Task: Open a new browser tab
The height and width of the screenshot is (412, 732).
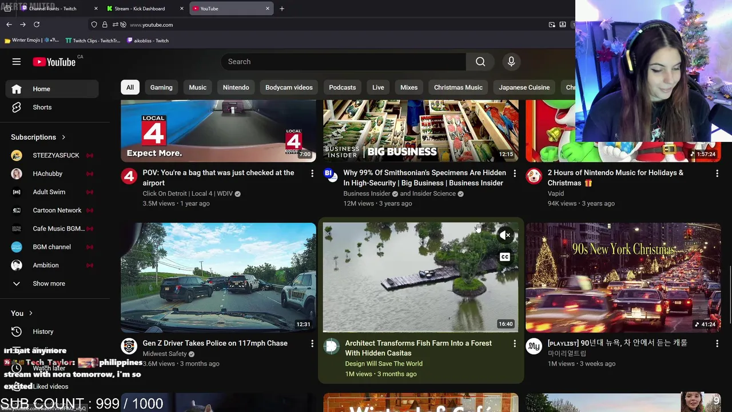Action: click(282, 9)
